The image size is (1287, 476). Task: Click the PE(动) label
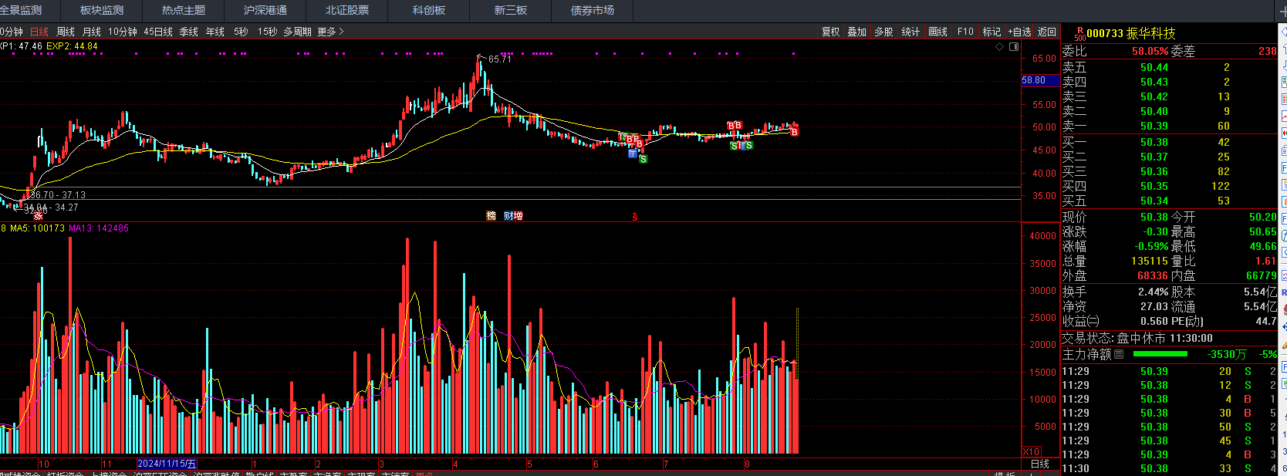(x=1187, y=321)
